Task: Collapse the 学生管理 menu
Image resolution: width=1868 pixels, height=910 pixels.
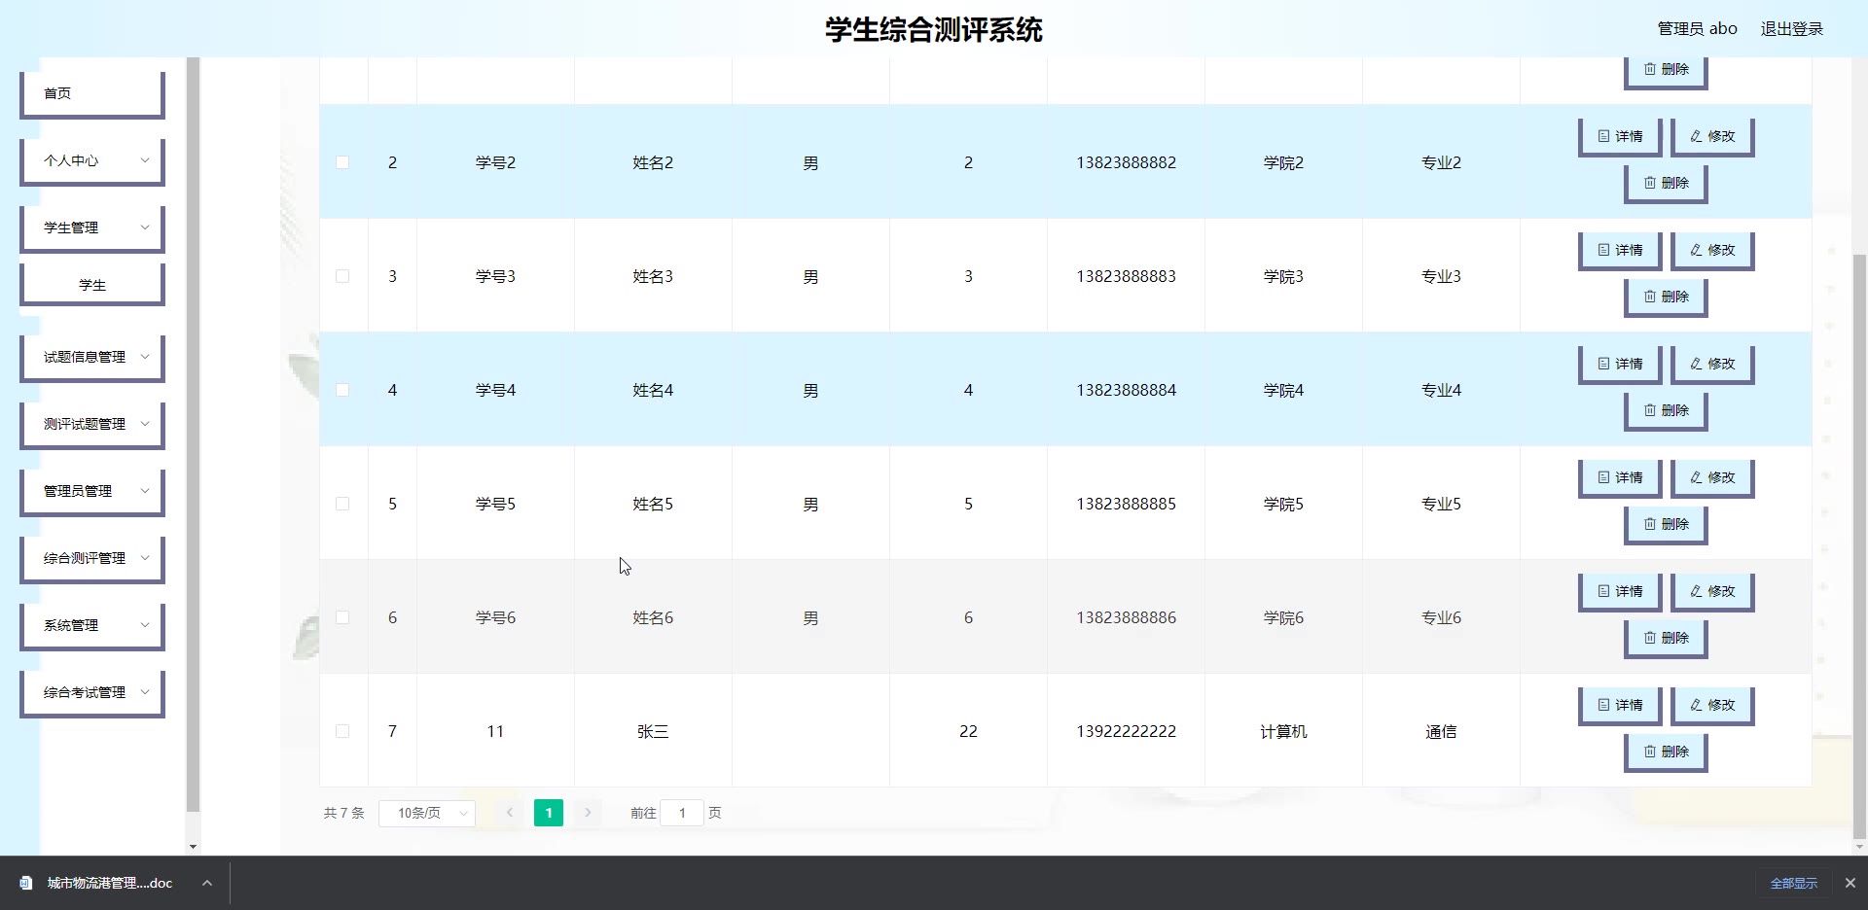Action: [x=92, y=228]
